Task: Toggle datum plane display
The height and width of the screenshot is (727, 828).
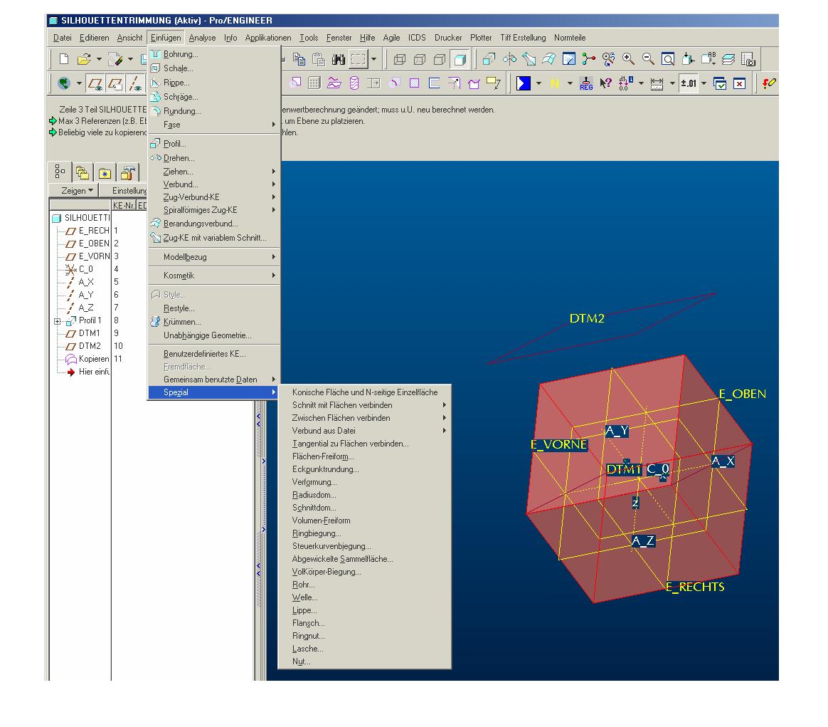Action: click(x=95, y=83)
